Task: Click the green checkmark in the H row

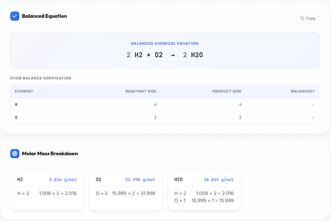Action: (313, 104)
